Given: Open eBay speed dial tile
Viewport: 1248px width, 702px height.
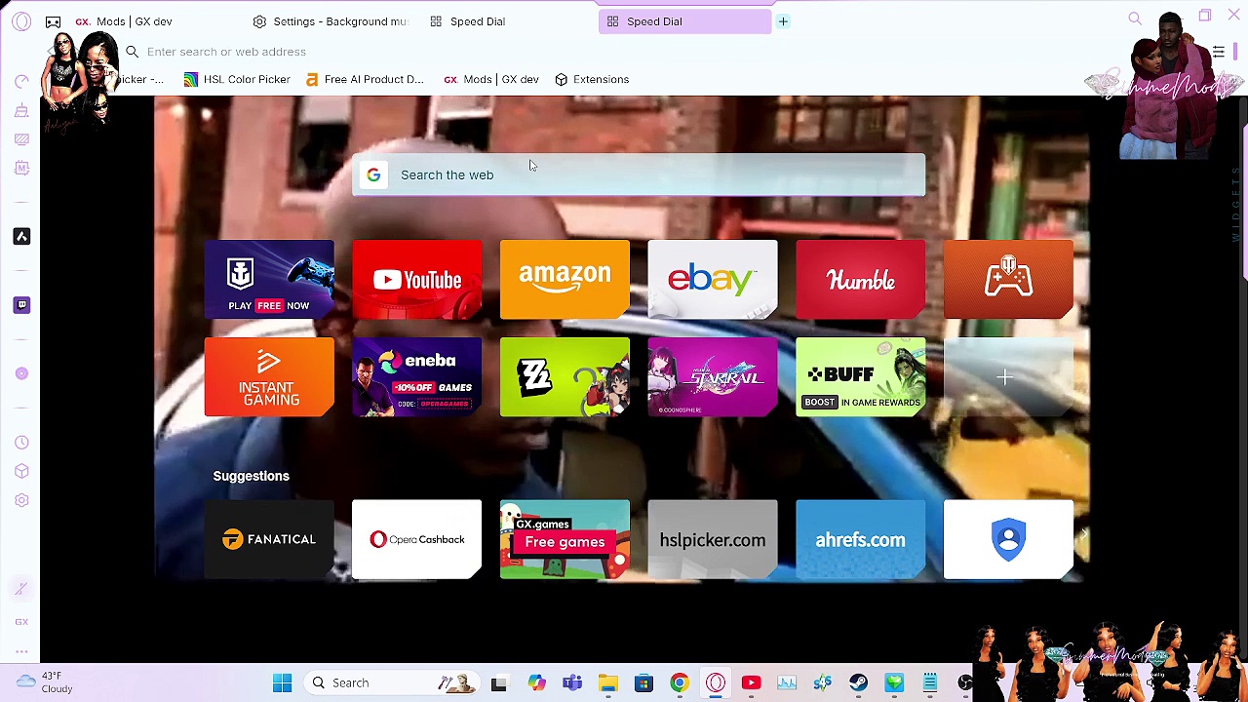Looking at the screenshot, I should point(713,280).
